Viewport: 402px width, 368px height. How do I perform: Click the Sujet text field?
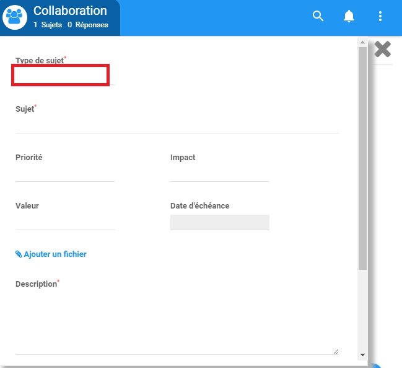[177, 125]
